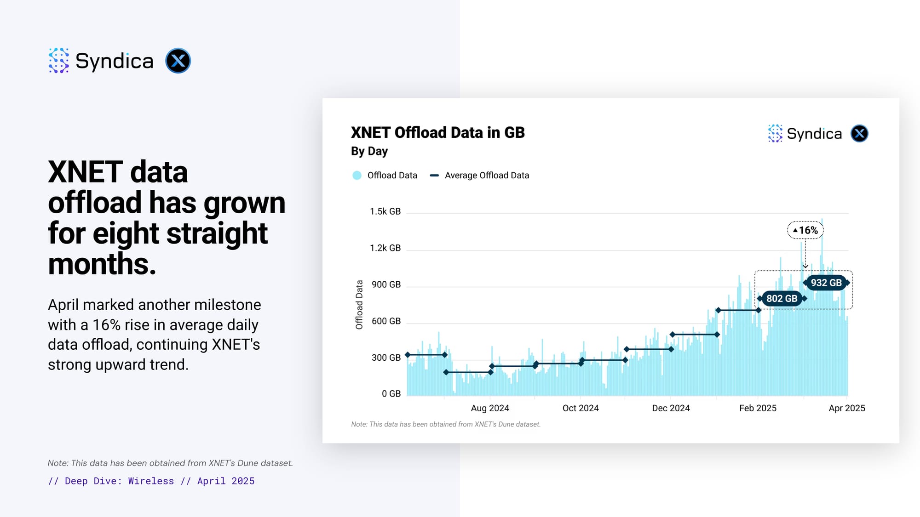Click the chart title XNET Offload Data in GB
The width and height of the screenshot is (920, 517).
pos(437,132)
